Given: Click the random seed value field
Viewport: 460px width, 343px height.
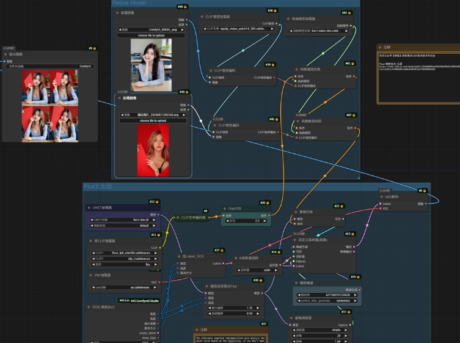Looking at the screenshot, I should tap(327, 295).
